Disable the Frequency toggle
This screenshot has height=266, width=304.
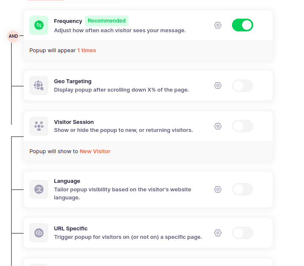pyautogui.click(x=243, y=25)
